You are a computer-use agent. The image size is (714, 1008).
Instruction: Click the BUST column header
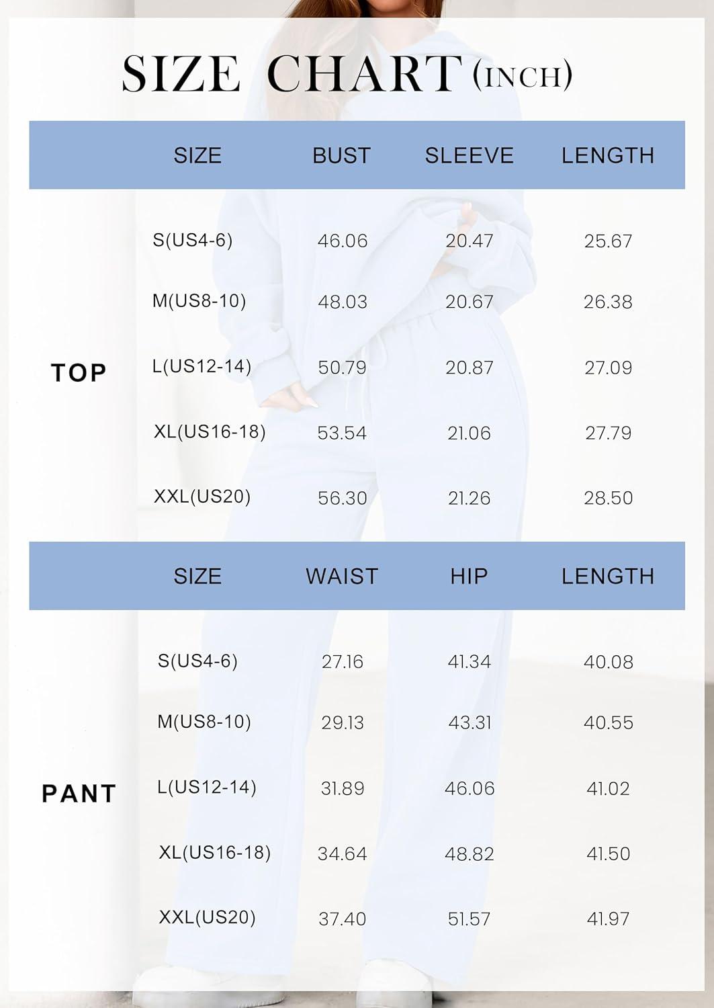pos(341,155)
